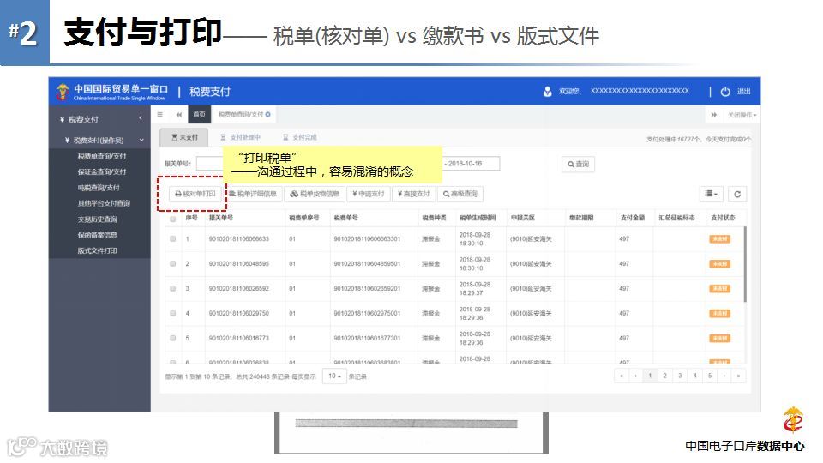
Task: Go to page 3 in pagination
Action: 680,376
